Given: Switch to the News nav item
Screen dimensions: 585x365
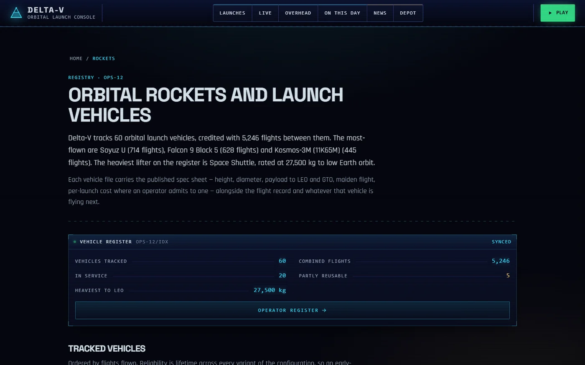Looking at the screenshot, I should [x=380, y=13].
